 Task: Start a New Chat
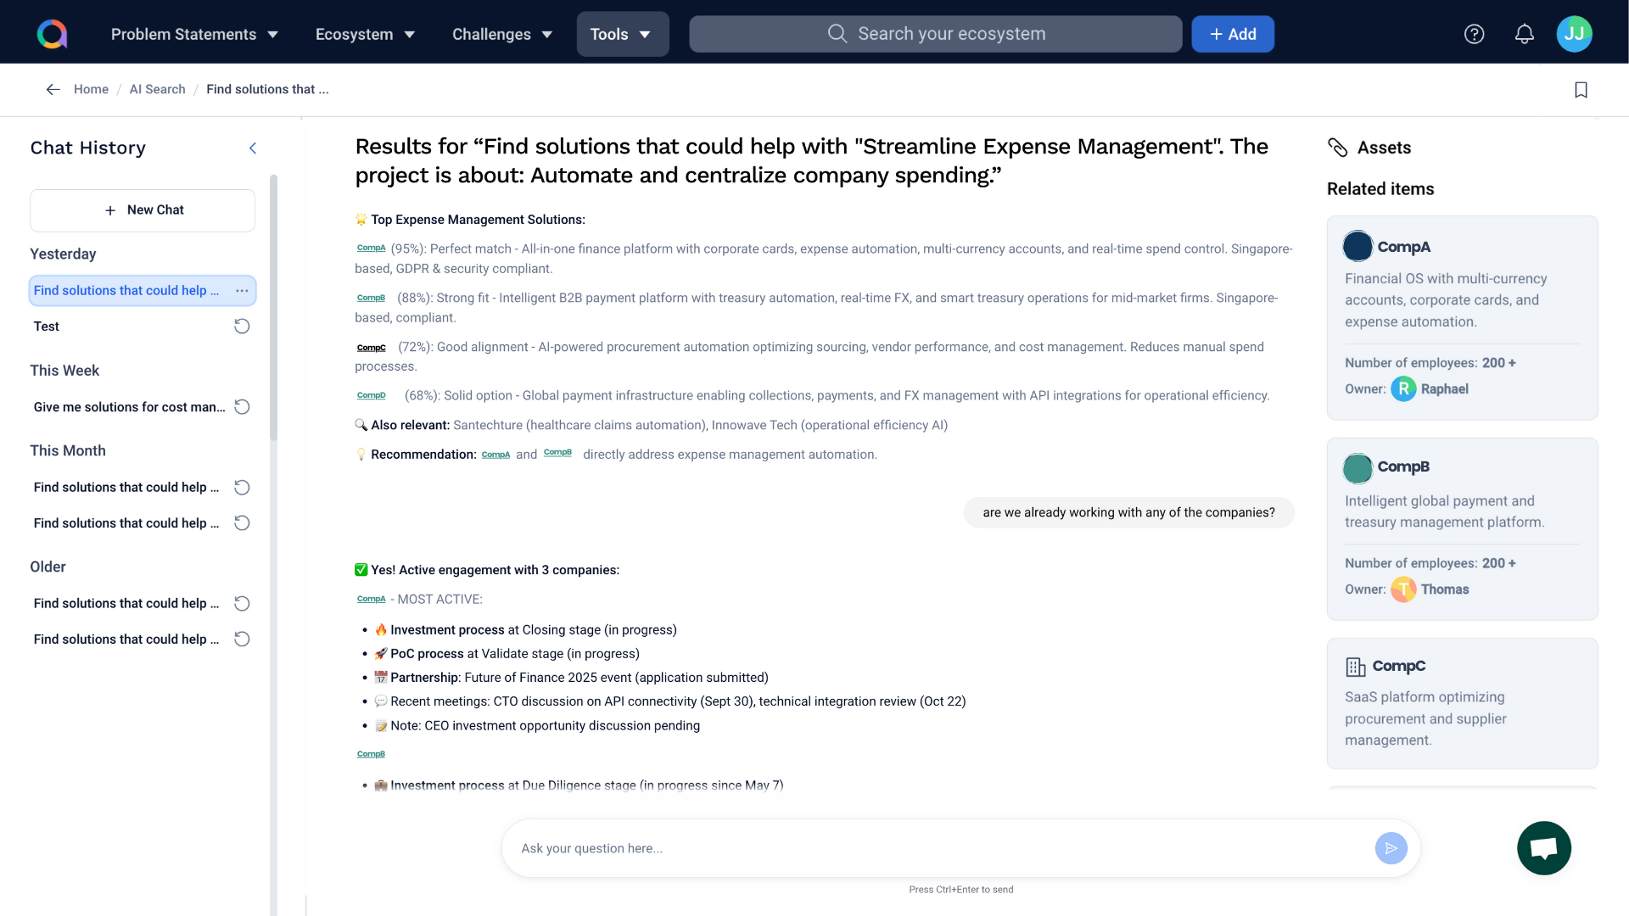point(143,210)
